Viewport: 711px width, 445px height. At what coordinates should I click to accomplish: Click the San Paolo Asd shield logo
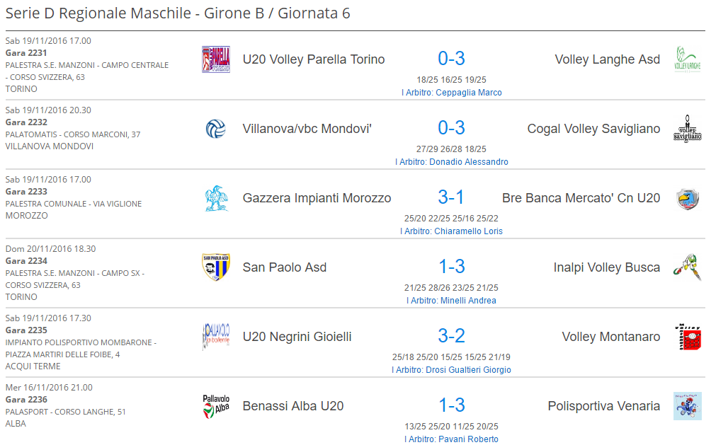coord(216,267)
